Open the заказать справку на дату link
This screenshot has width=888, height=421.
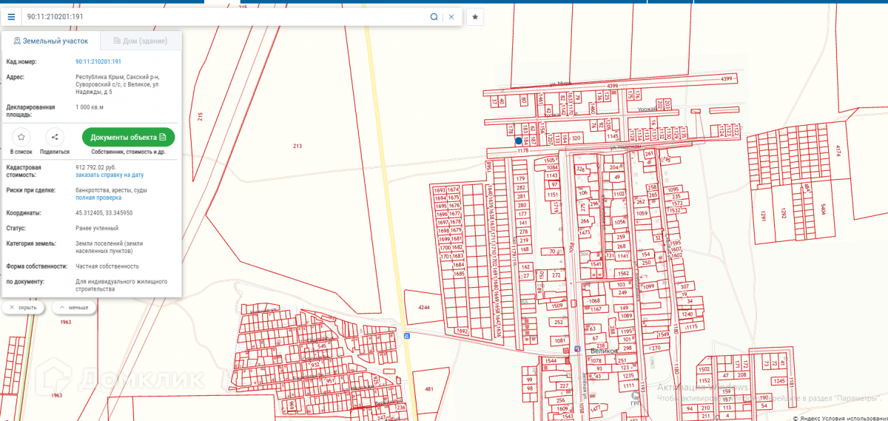click(110, 175)
